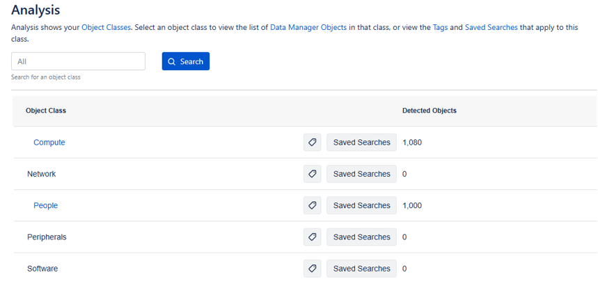Follow the Saved Searches link in description
Image resolution: width=598 pixels, height=284 pixels.
[491, 27]
